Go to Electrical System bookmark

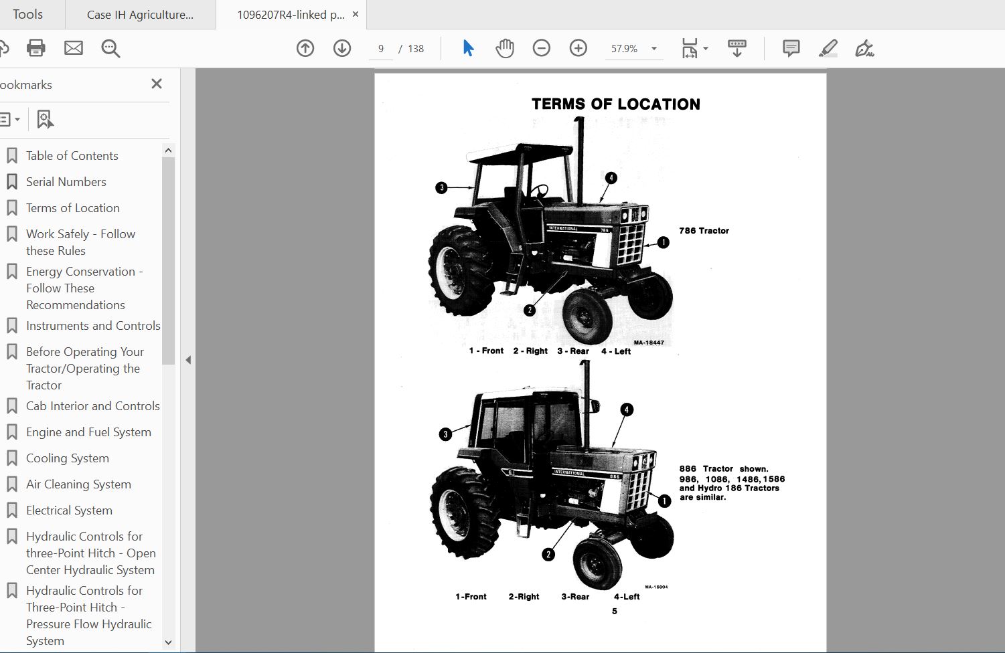pyautogui.click(x=69, y=510)
